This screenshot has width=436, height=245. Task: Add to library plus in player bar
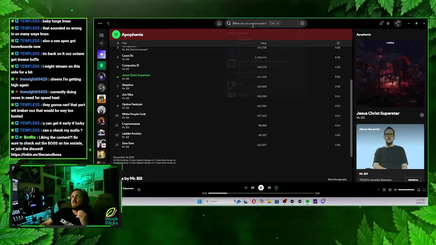pos(139,190)
